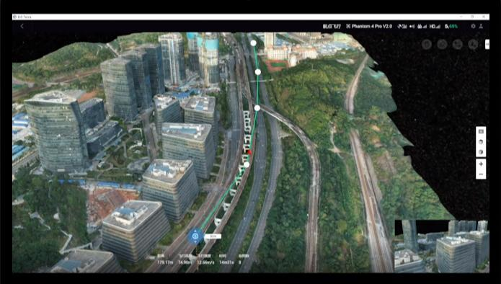Viewport: 501px width, 284px height.
Task: Click the remote controller signal icon
Action: coord(422,26)
